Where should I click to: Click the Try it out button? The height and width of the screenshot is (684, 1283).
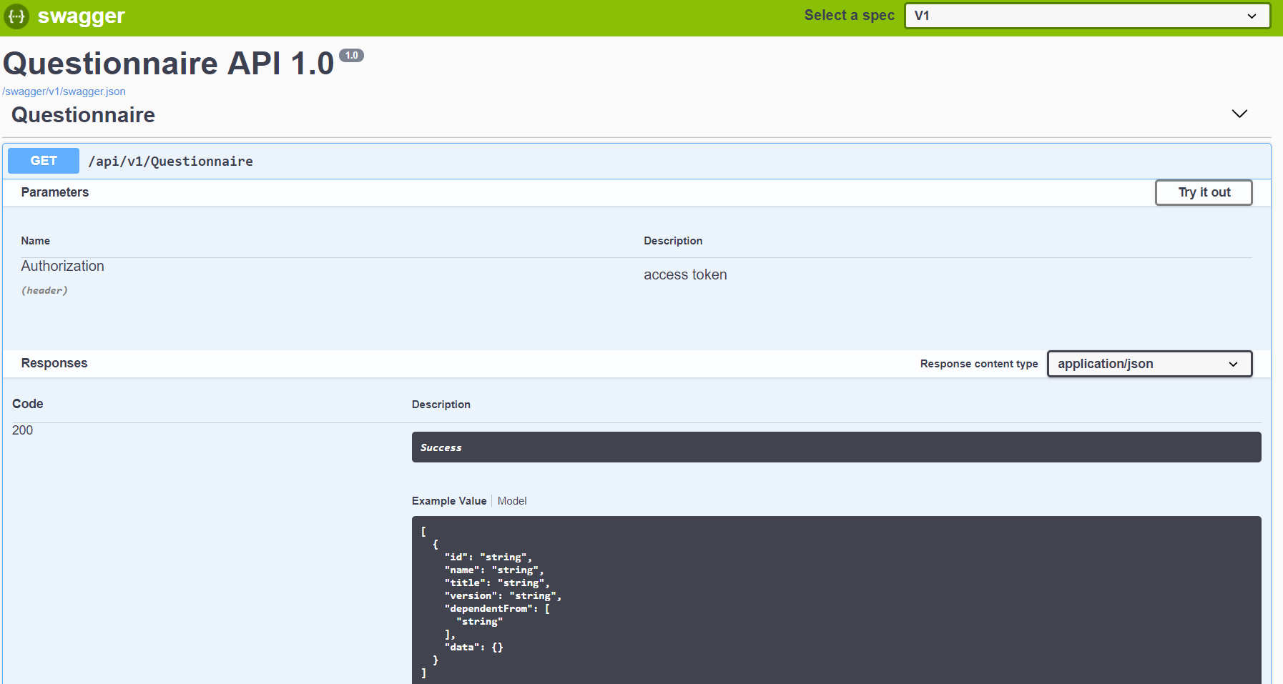[1204, 192]
